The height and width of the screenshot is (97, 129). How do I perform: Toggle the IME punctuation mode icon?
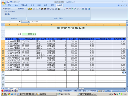pyautogui.click(x=14, y=91)
